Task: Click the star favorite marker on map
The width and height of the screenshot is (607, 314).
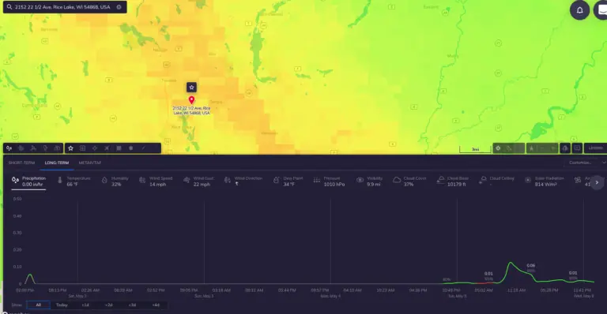Action: 191,88
